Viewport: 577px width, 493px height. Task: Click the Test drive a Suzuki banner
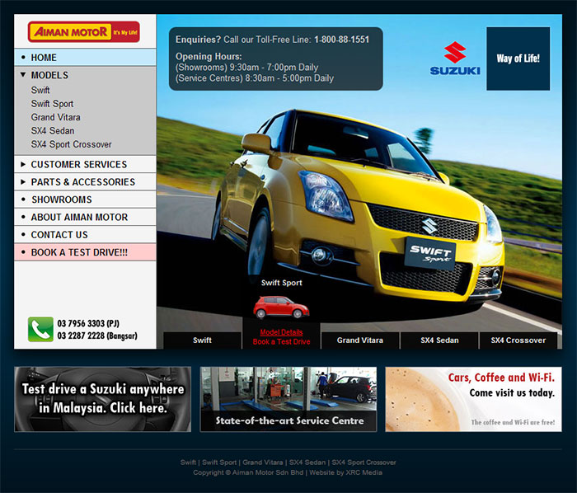pyautogui.click(x=103, y=399)
